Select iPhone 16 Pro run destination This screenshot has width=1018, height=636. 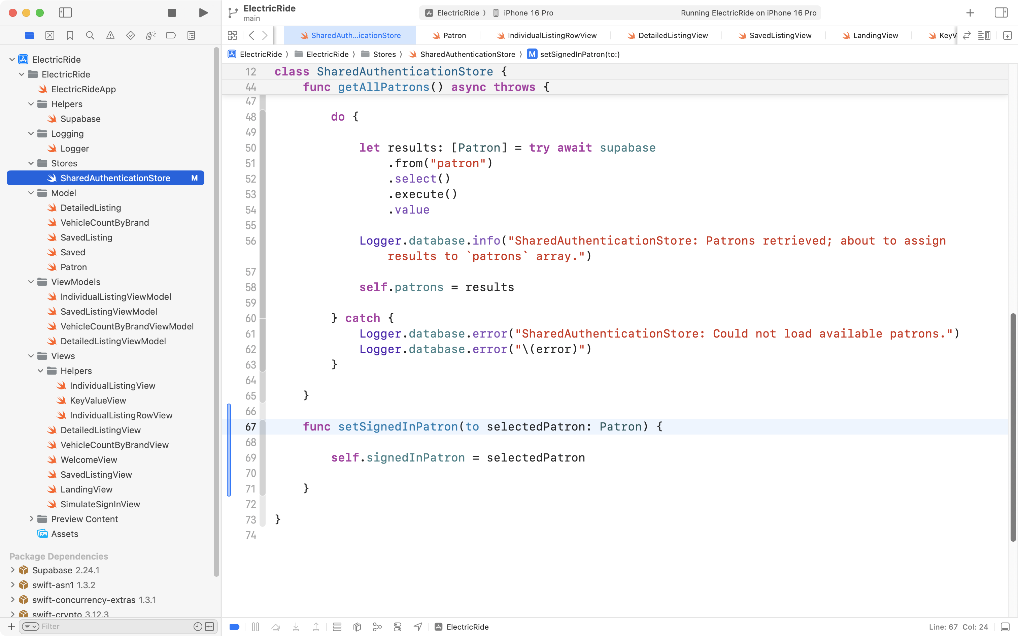point(528,12)
